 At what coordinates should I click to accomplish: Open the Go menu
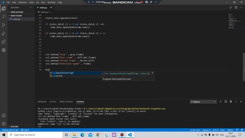click(38, 2)
